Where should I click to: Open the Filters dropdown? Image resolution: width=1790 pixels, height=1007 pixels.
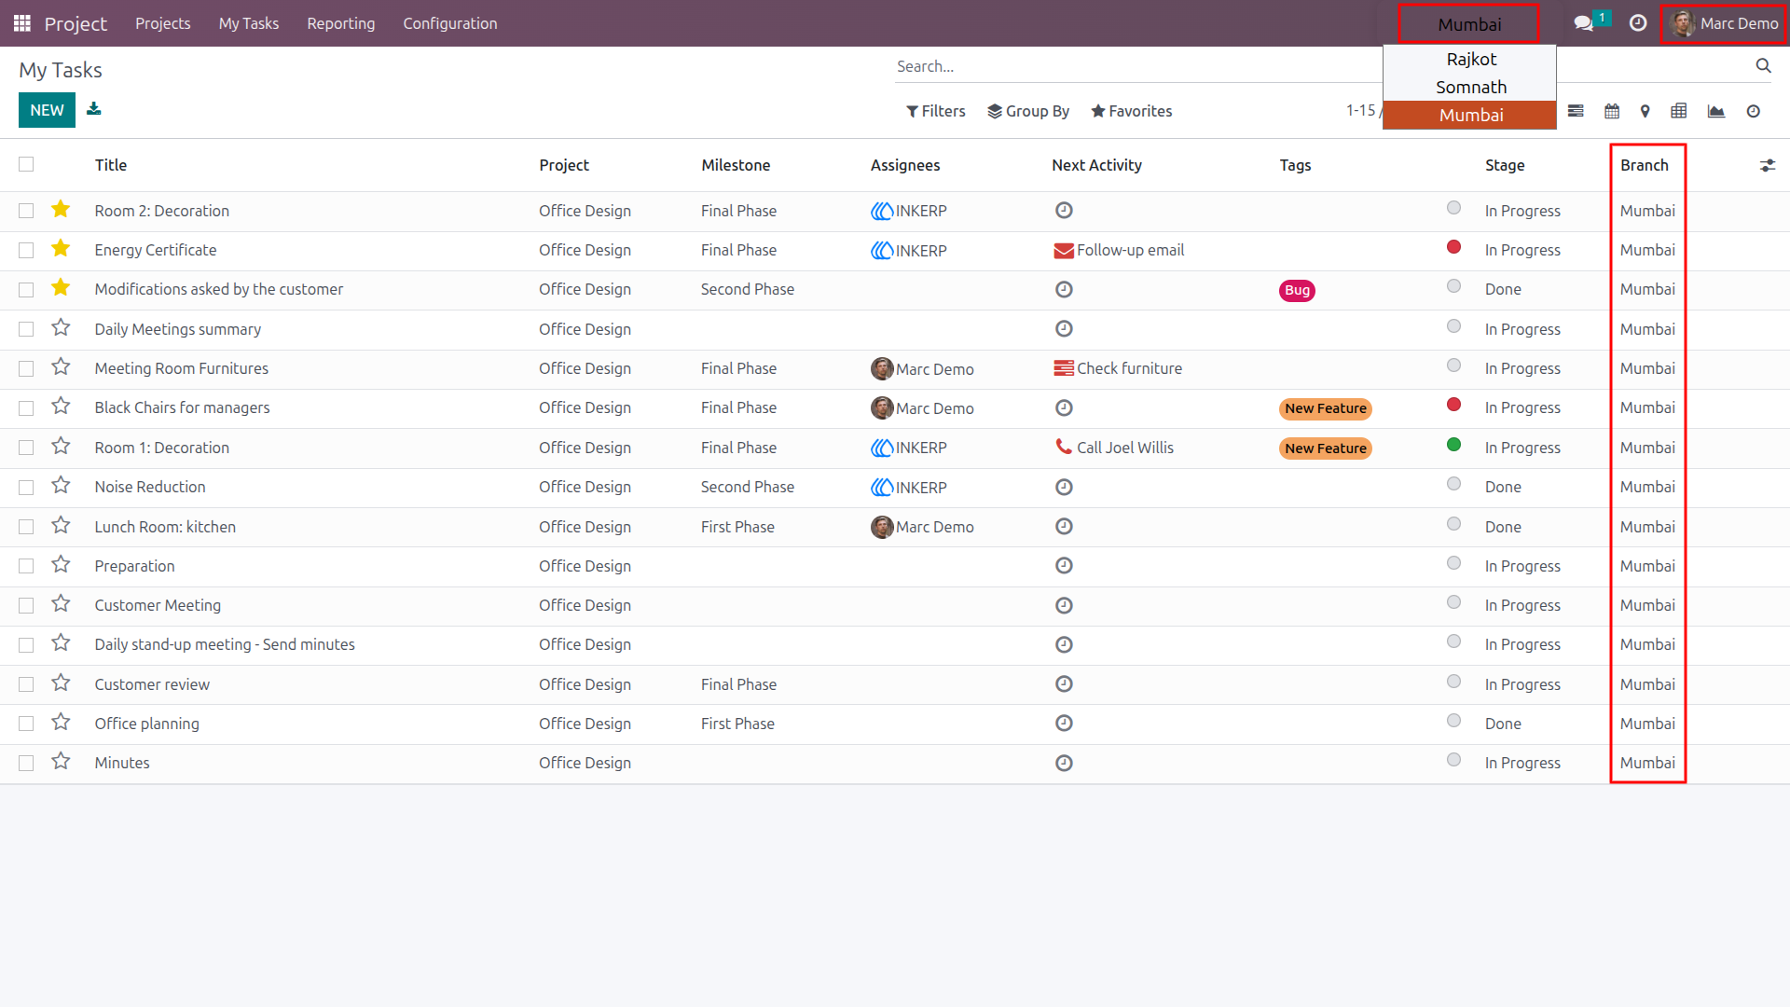coord(935,111)
